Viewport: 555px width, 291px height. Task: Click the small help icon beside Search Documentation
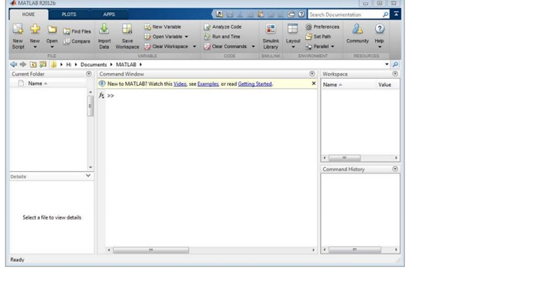click(301, 14)
